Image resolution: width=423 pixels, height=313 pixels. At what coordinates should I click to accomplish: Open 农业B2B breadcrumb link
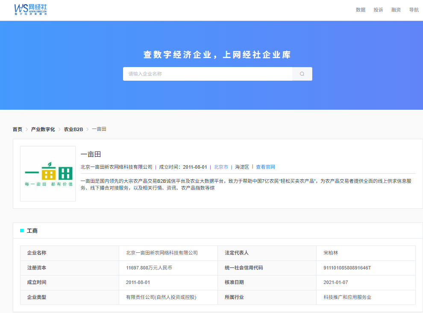73,129
